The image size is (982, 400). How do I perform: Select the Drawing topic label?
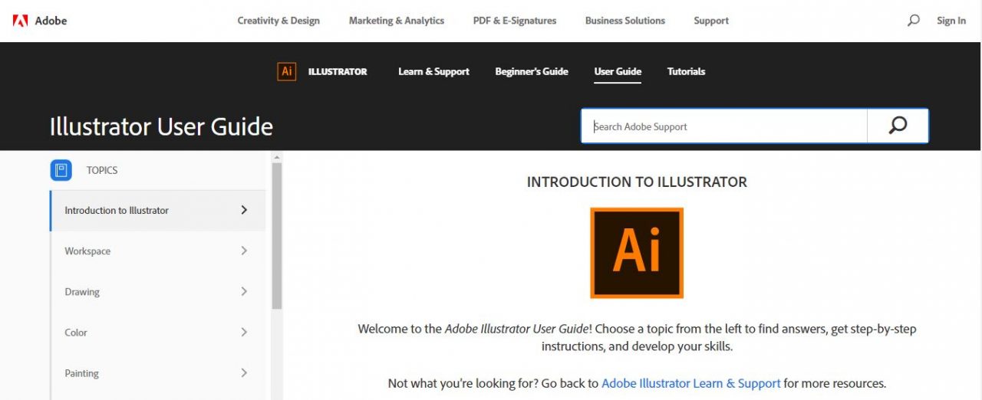coord(82,292)
